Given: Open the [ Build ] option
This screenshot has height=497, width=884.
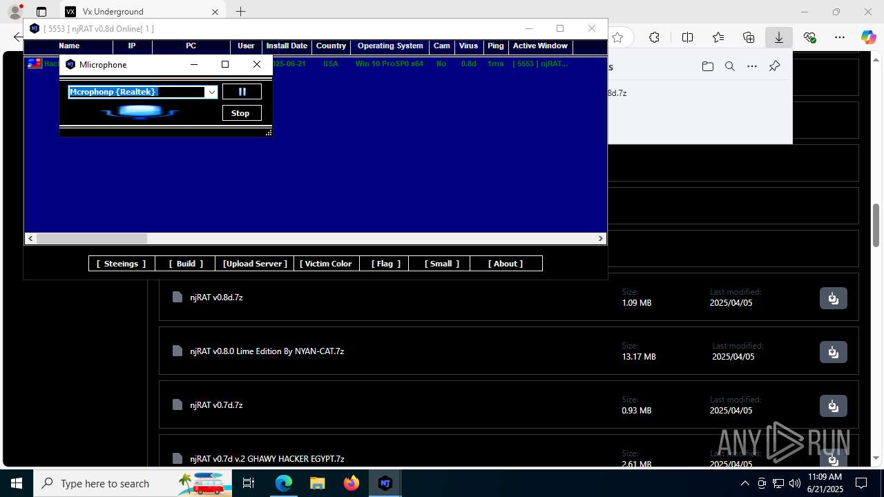Looking at the screenshot, I should (186, 264).
